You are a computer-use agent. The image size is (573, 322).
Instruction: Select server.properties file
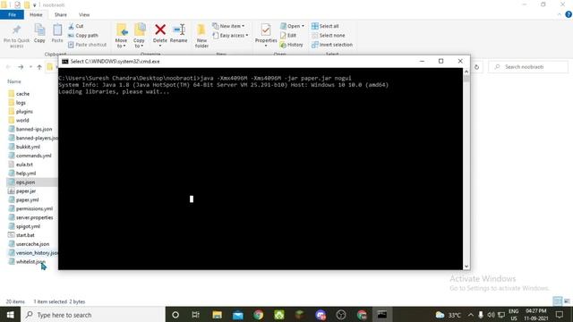coord(30,217)
